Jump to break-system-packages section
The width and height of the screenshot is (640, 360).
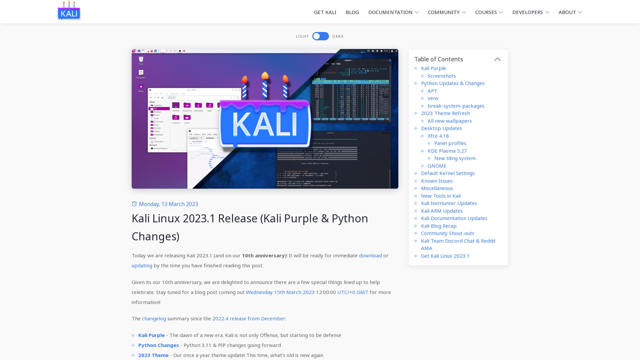(x=456, y=106)
